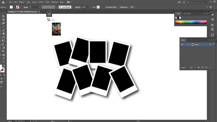The width and height of the screenshot is (217, 122).
Task: Click the Preferences button
Action: [x=123, y=7]
